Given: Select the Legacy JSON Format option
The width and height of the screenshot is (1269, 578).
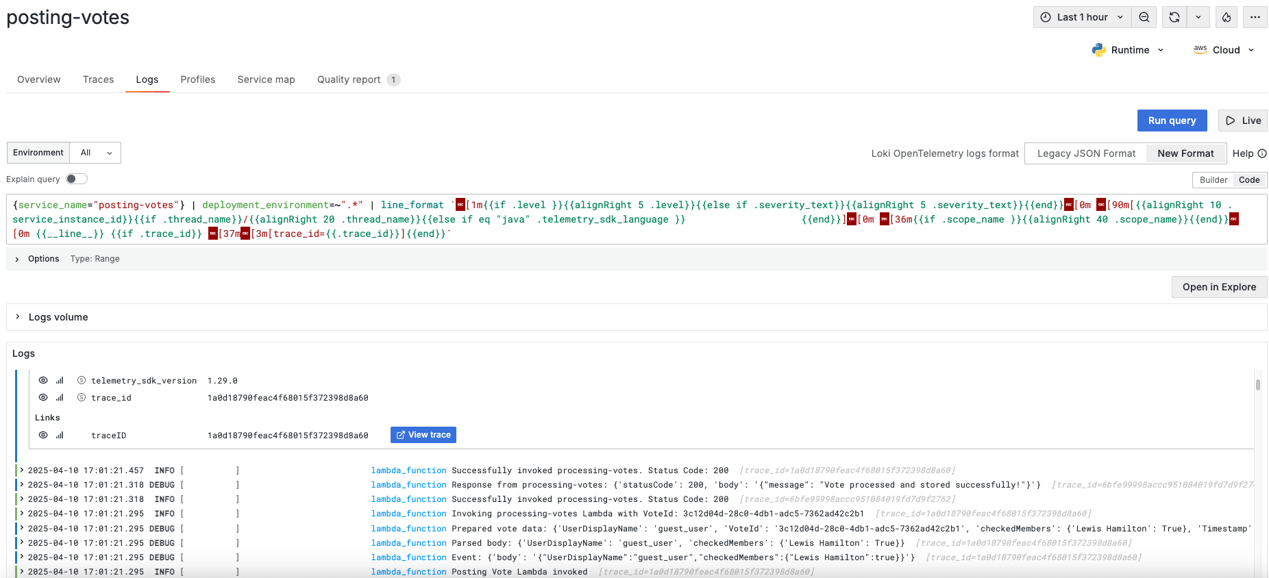Looking at the screenshot, I should [x=1086, y=153].
